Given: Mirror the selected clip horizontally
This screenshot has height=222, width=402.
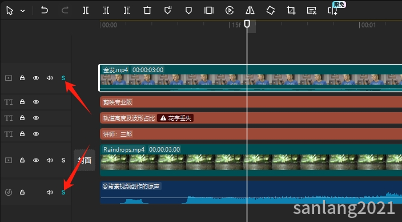Looking at the screenshot, I should click(250, 10).
